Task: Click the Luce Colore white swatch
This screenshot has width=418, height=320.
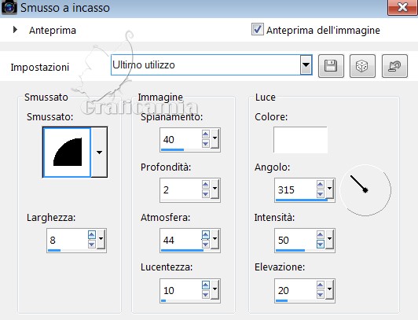Action: coord(300,140)
